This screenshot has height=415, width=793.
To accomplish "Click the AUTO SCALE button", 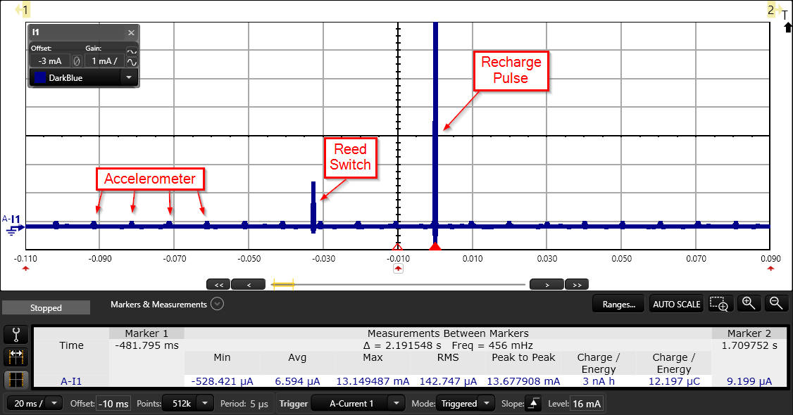I will tap(675, 303).
